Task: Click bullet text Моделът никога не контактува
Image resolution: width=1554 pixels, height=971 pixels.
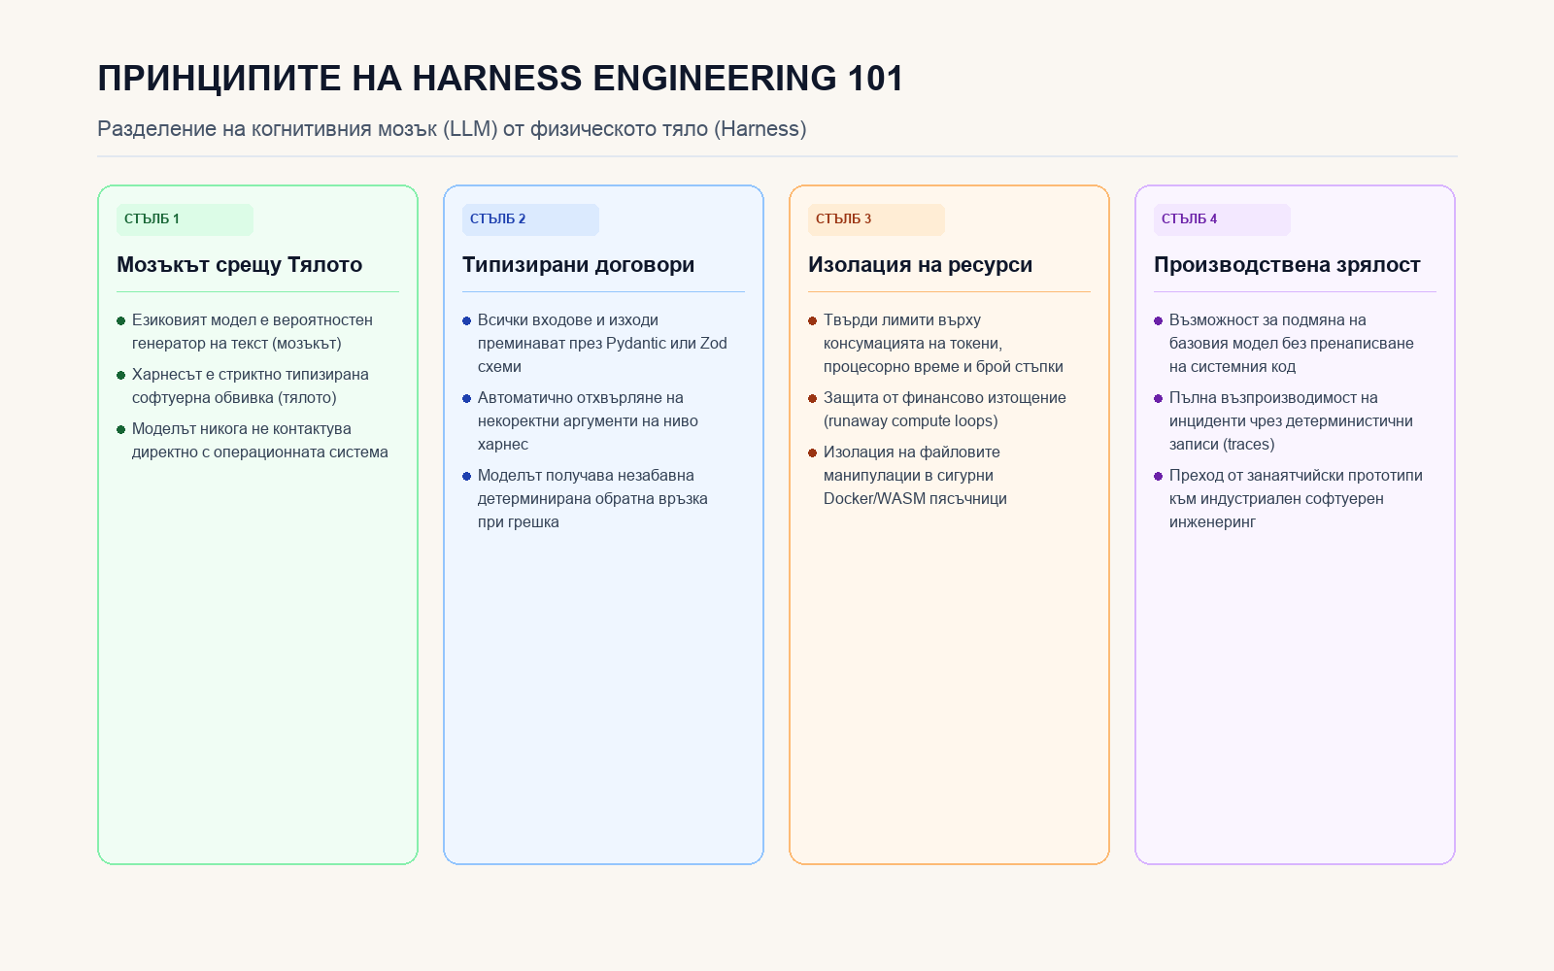Action: pyautogui.click(x=260, y=441)
